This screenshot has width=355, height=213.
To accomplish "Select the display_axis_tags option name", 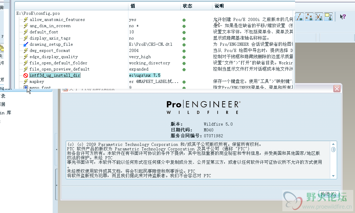I will 50,38.
